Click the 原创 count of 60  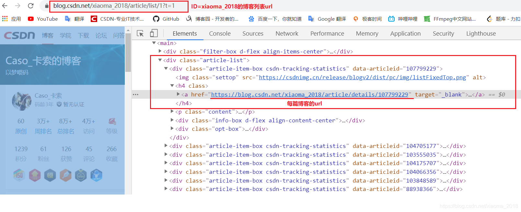pyautogui.click(x=21, y=121)
